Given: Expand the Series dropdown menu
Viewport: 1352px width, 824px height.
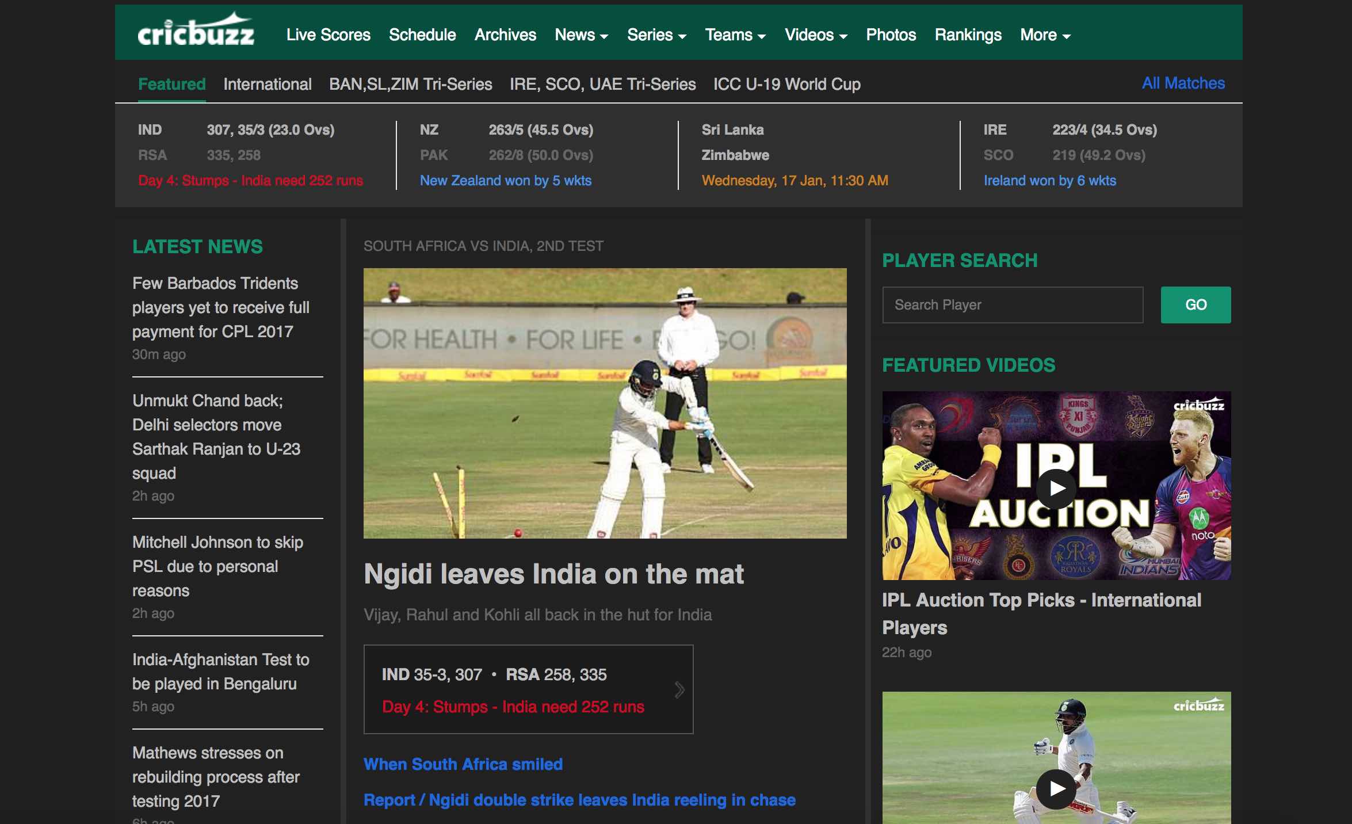Looking at the screenshot, I should tap(656, 35).
